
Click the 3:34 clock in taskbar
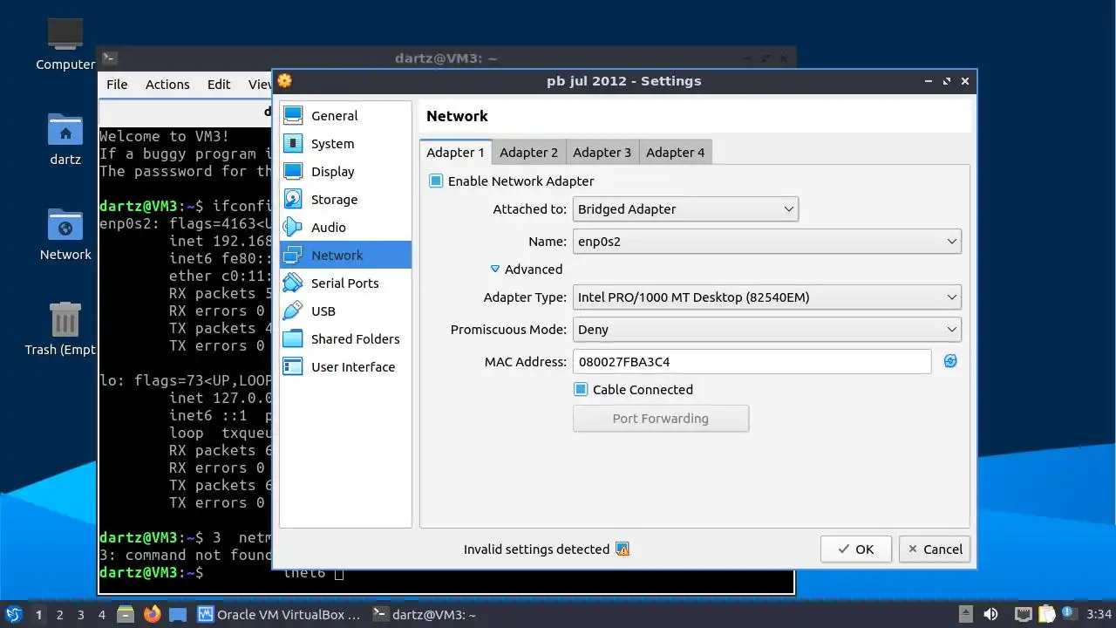(x=1099, y=615)
